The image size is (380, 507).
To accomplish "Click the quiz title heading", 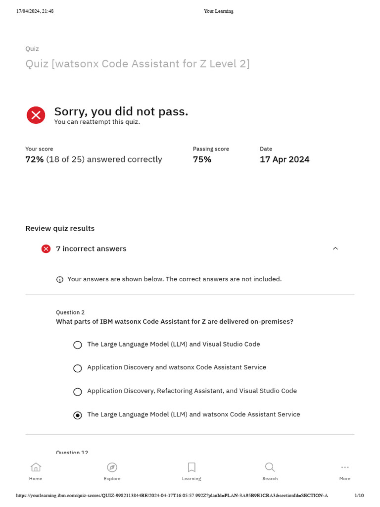I will [138, 64].
